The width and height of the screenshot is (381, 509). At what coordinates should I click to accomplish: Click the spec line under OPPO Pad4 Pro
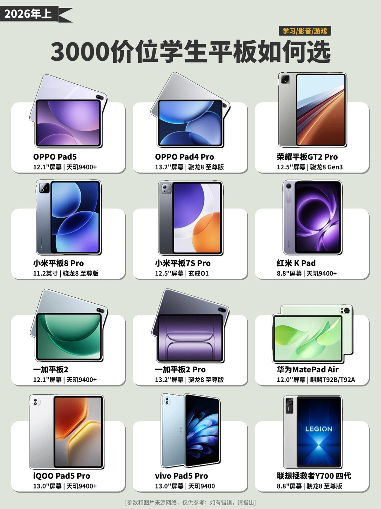click(189, 167)
